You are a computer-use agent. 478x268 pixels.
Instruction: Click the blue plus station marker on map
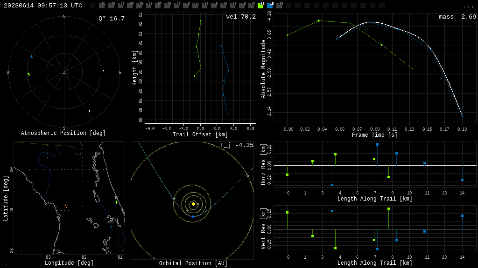[112, 227]
